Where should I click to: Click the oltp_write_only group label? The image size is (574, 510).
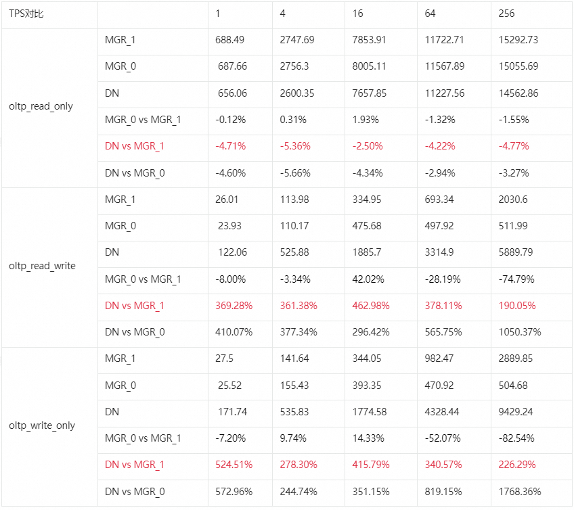coord(42,425)
